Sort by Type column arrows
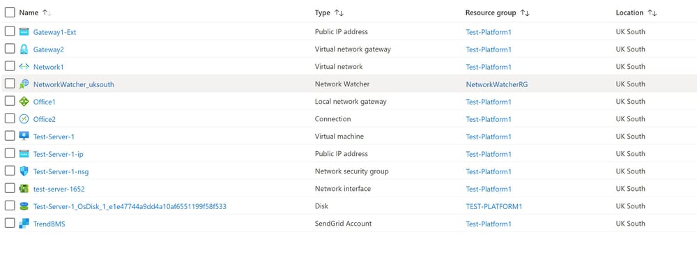This screenshot has width=697, height=278. 339,13
